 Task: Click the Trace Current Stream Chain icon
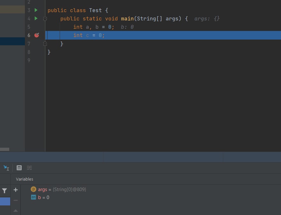pyautogui.click(x=29, y=168)
